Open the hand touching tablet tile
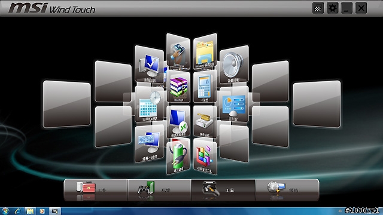Screen dimensions: 383x215 [x=178, y=52]
